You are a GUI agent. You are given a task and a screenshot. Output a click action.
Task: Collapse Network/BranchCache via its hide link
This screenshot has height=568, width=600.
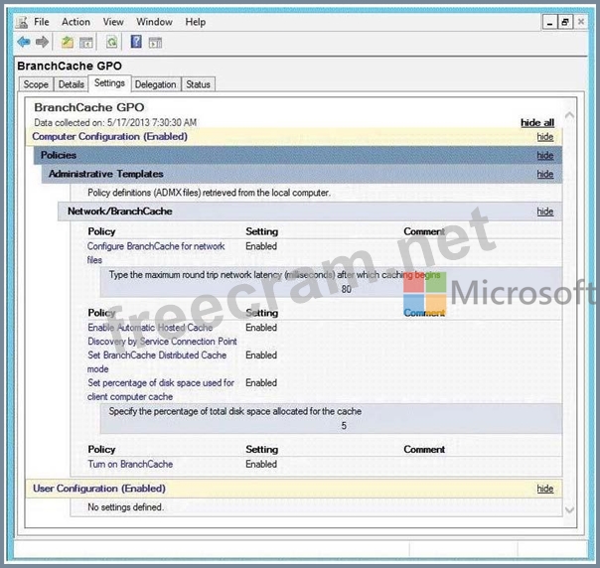pos(545,212)
